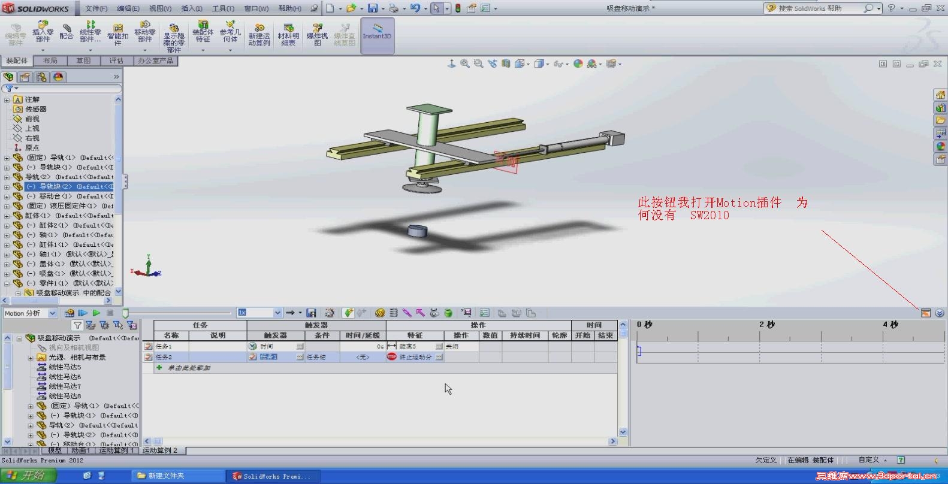
Task: Click the timeline playback slider handle
Action: (125, 313)
